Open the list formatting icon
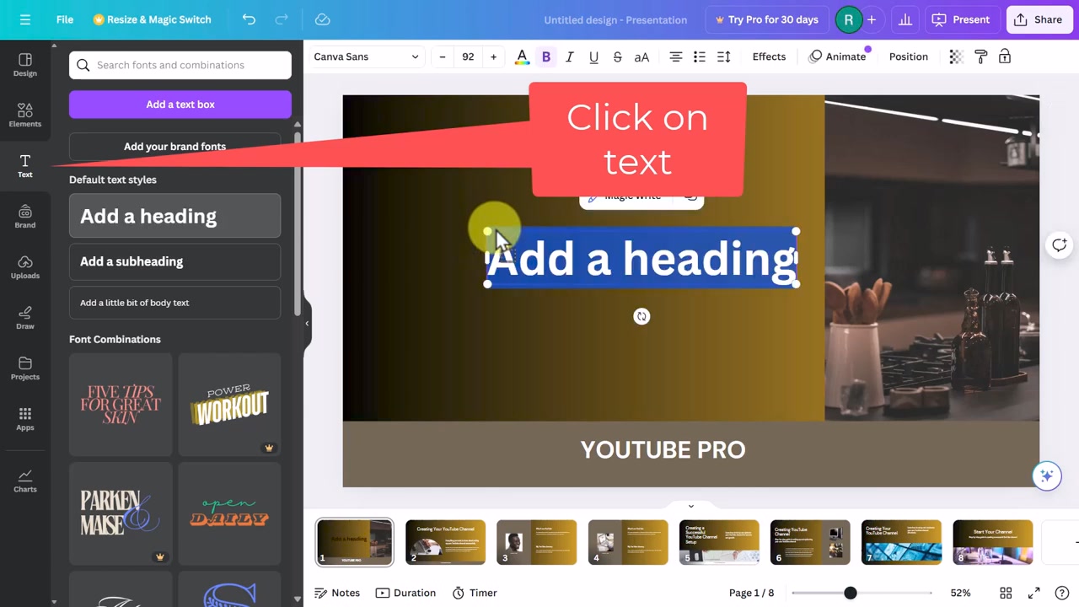 click(700, 56)
